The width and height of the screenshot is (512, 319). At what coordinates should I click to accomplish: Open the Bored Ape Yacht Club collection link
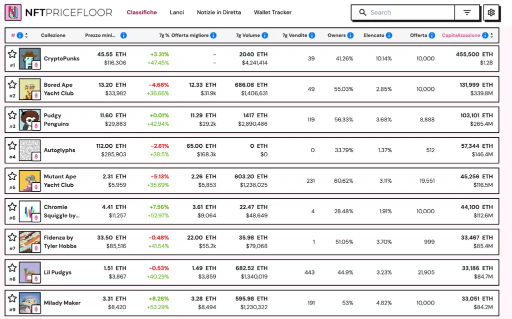pos(58,89)
